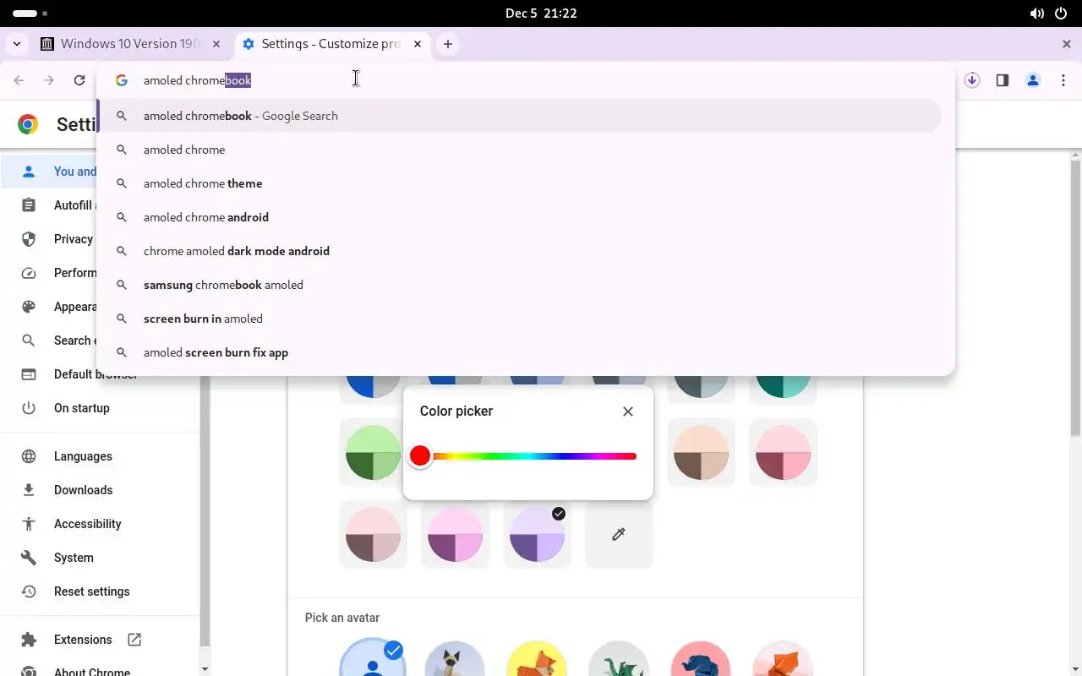Open the Dec 5 21:22 clock menu
The width and height of the screenshot is (1082, 676).
(541, 14)
